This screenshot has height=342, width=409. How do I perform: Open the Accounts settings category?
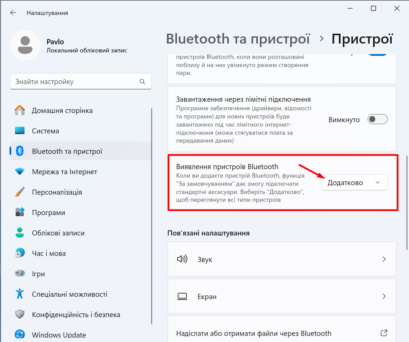click(58, 233)
